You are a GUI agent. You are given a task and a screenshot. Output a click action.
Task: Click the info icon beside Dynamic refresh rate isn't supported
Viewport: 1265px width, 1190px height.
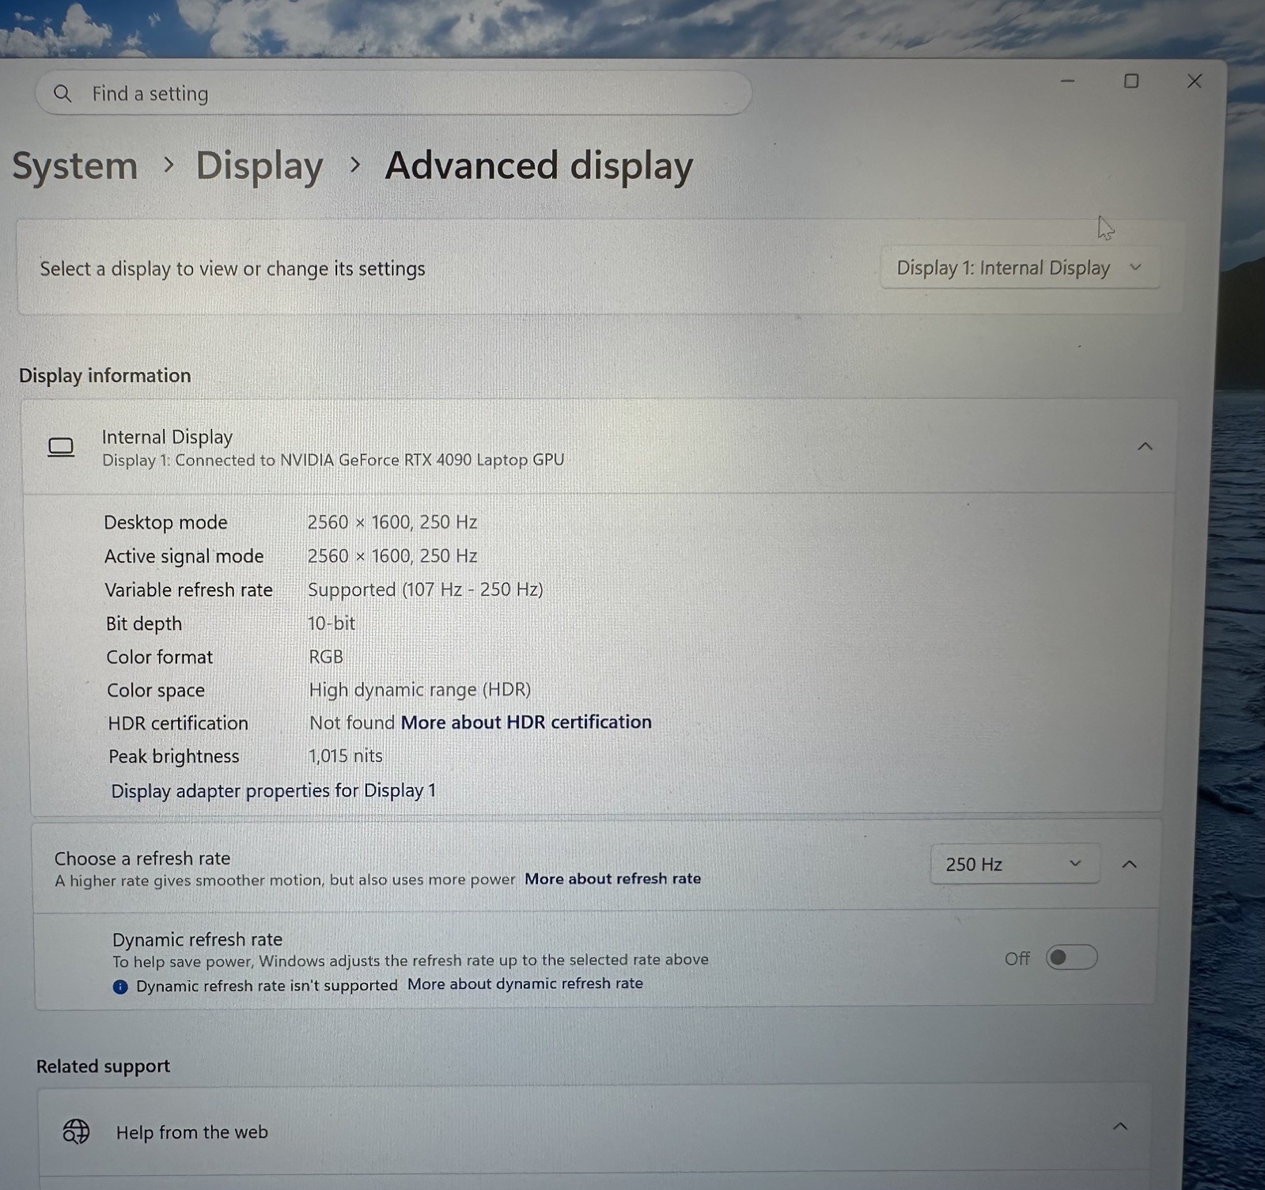coord(120,987)
